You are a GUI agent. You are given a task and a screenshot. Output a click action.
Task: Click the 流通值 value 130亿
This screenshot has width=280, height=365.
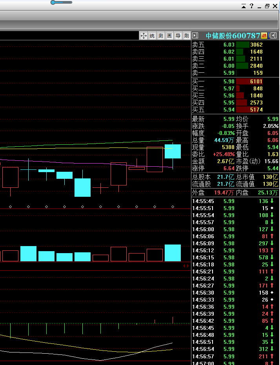pyautogui.click(x=271, y=184)
